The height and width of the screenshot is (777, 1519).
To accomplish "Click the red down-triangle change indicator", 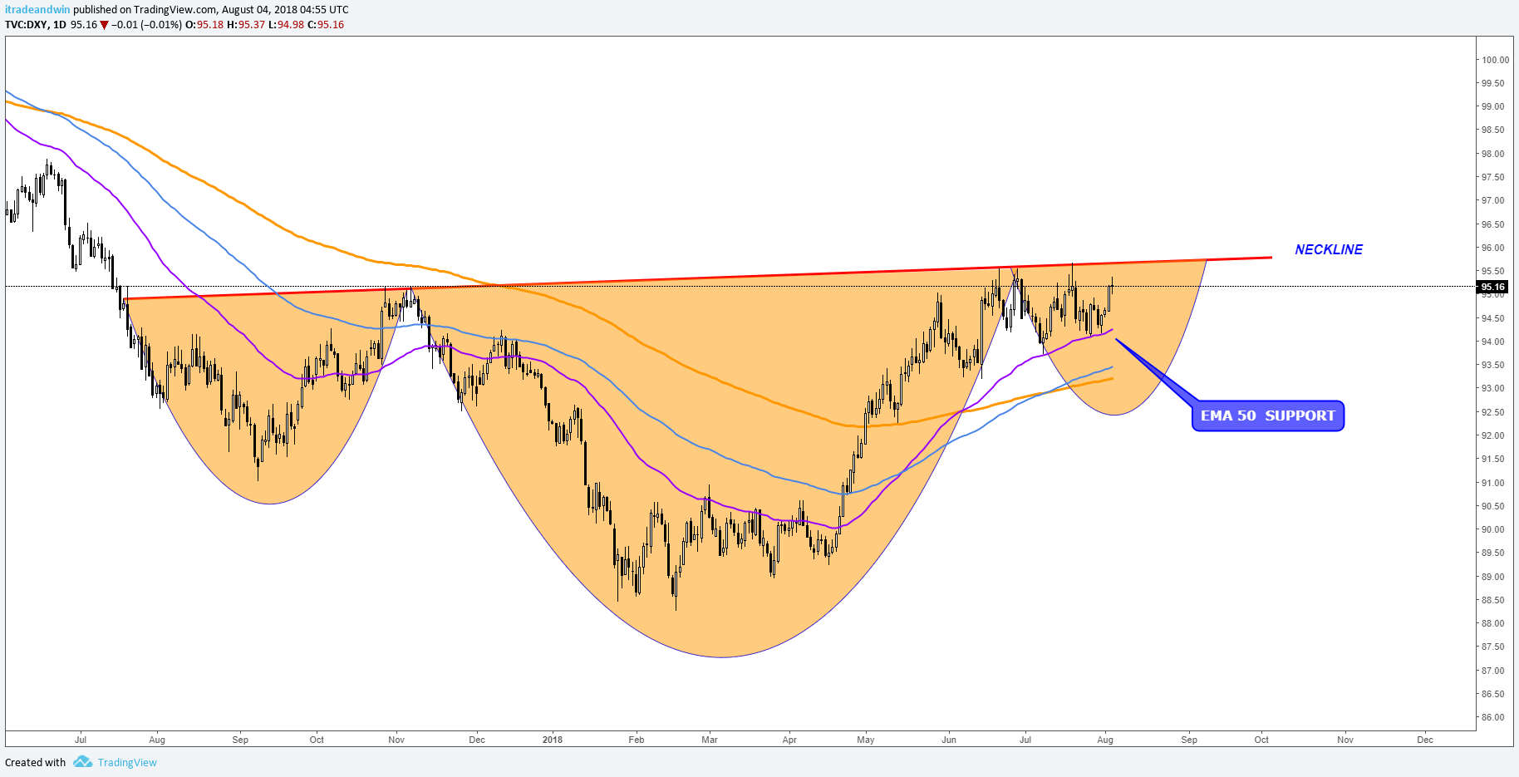I will coord(105,25).
